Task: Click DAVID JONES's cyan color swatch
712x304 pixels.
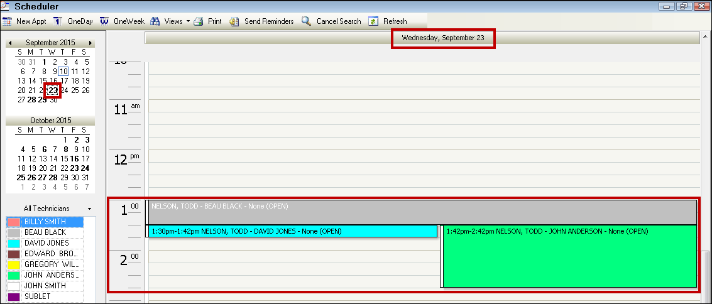Action: pos(14,243)
